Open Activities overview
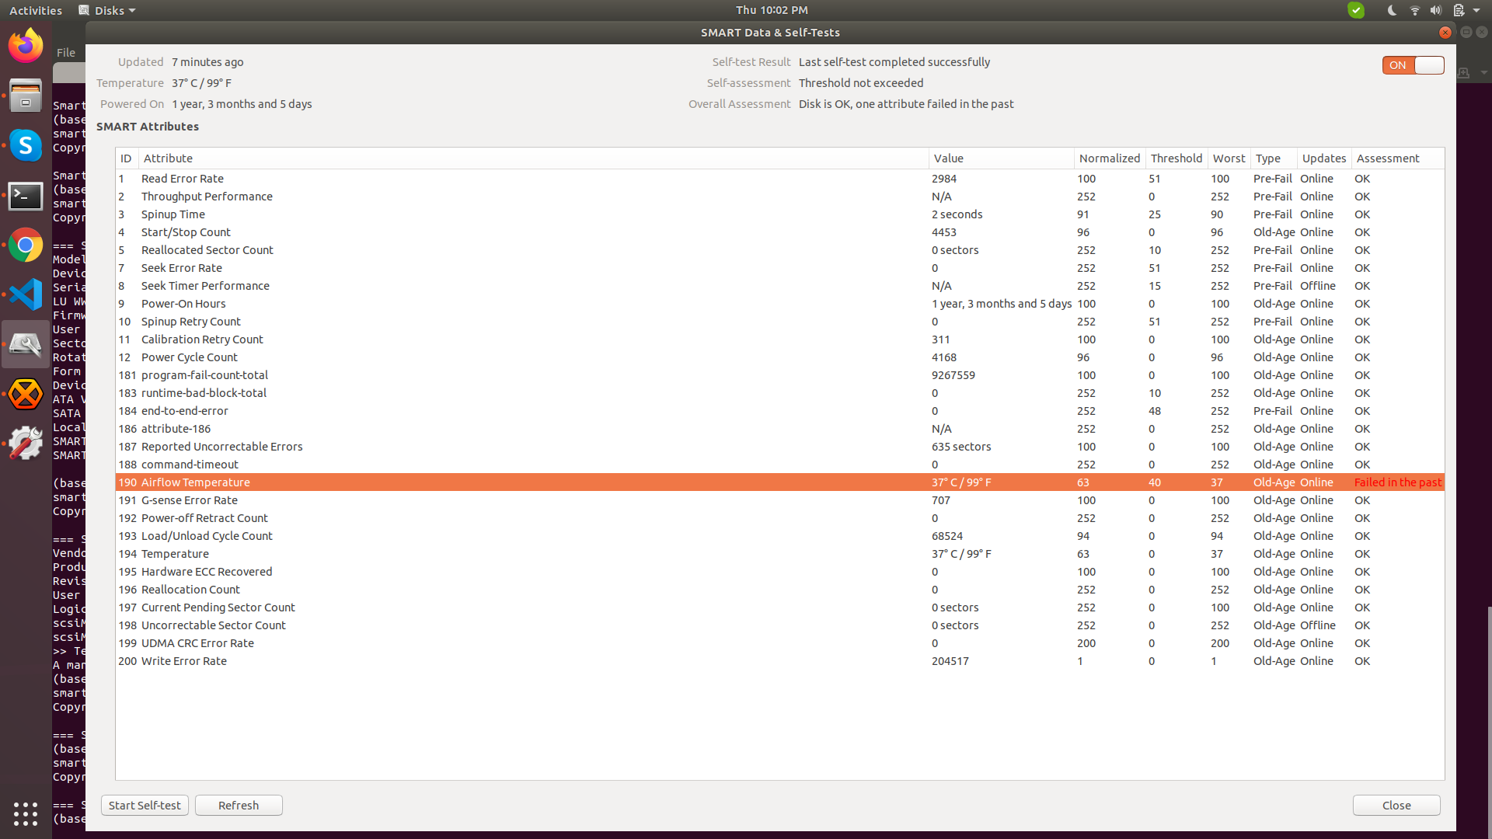 tap(36, 10)
